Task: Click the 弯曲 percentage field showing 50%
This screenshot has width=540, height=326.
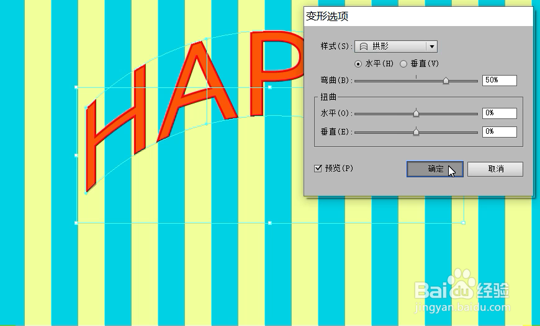Action: pos(500,80)
